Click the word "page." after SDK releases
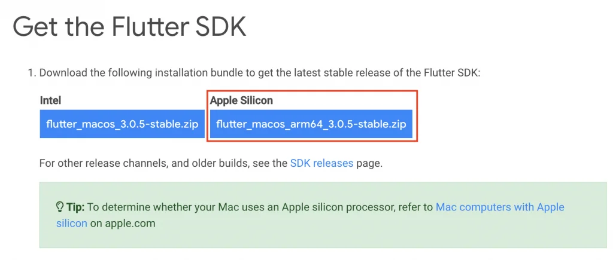 point(369,163)
